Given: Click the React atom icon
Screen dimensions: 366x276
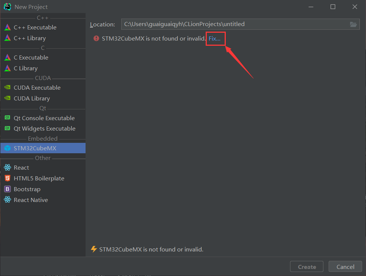Looking at the screenshot, I should coord(7,167).
